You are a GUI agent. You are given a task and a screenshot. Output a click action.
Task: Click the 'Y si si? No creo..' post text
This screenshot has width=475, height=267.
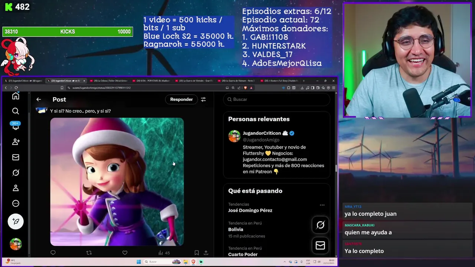[81, 111]
